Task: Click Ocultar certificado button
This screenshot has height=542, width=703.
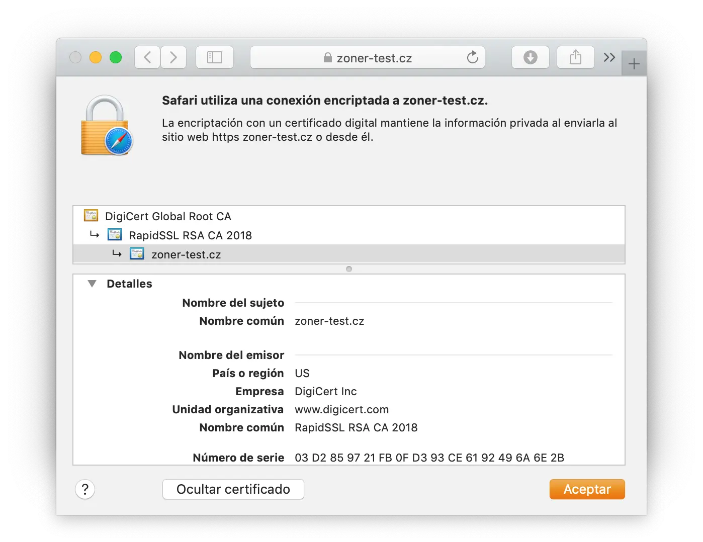Action: coord(233,489)
